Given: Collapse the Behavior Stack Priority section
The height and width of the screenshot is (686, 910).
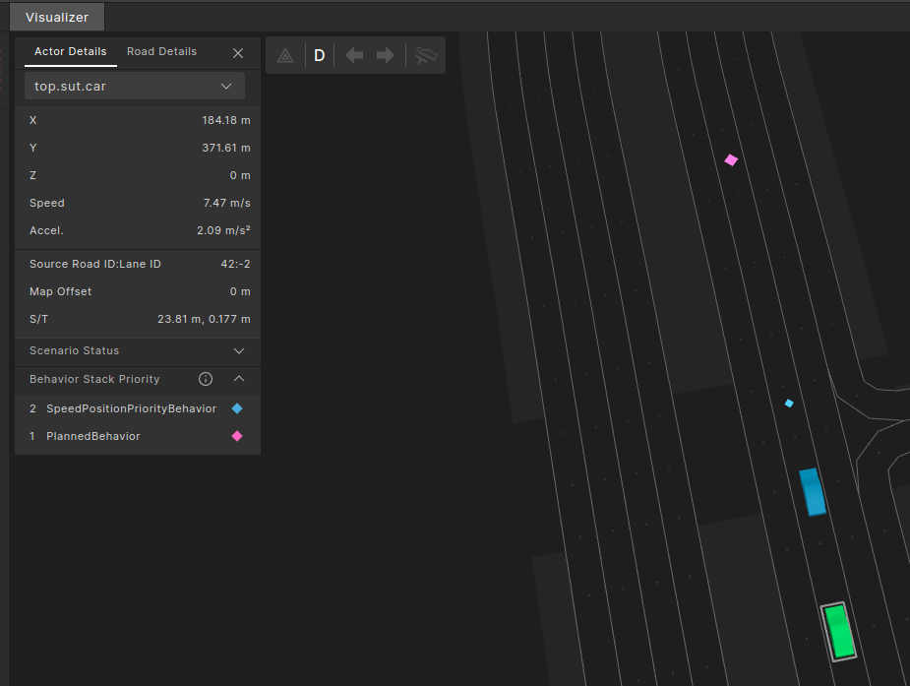Looking at the screenshot, I should (x=238, y=379).
